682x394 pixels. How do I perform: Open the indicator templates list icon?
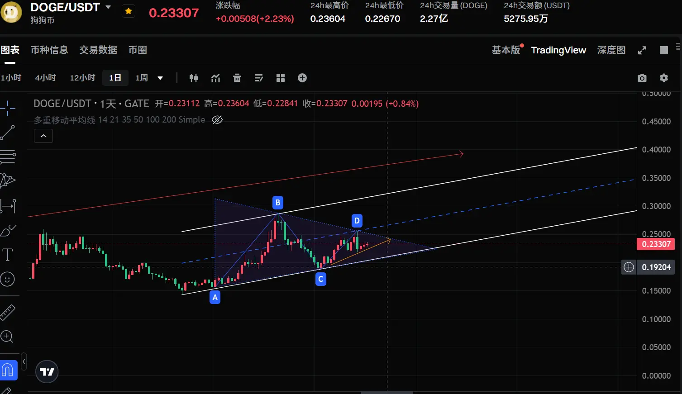point(259,78)
